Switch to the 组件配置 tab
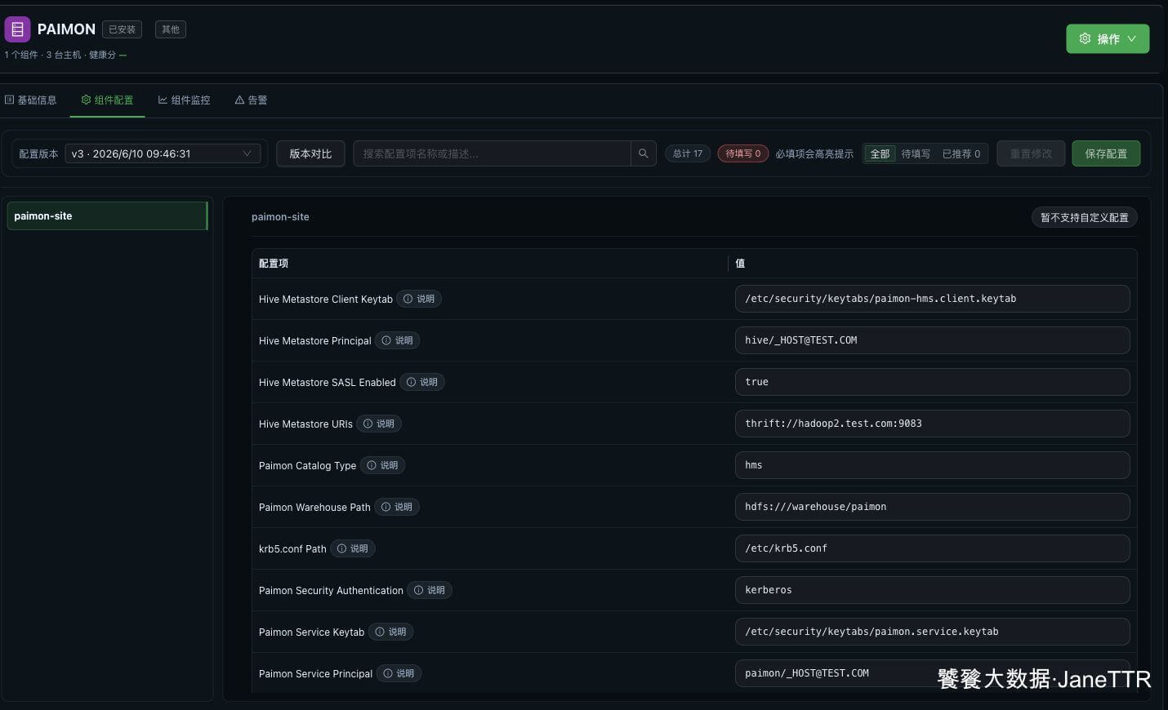This screenshot has width=1168, height=710. point(107,100)
